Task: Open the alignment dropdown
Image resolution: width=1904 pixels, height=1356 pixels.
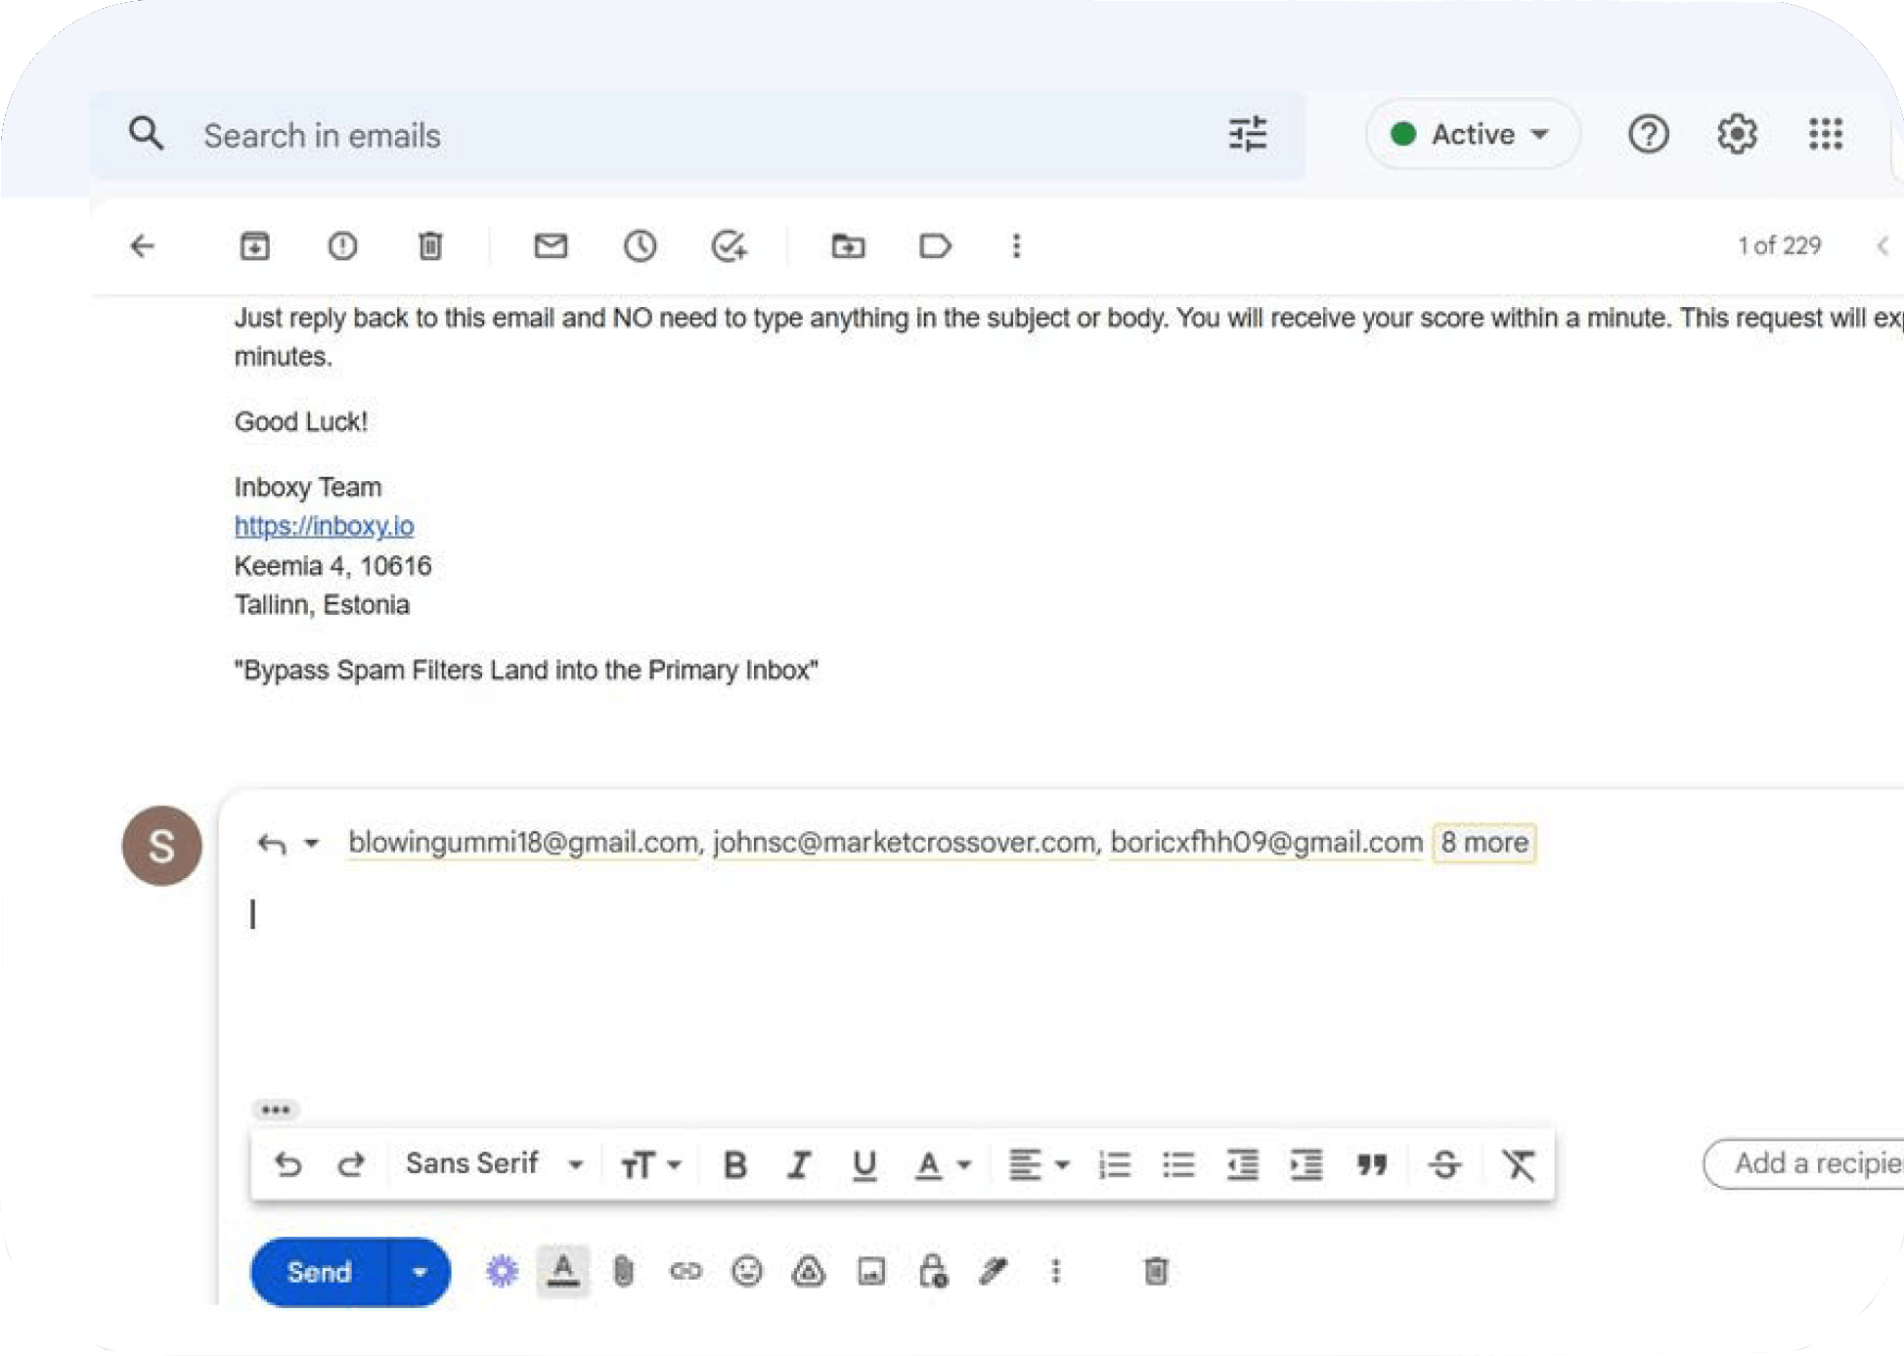Action: [1039, 1164]
